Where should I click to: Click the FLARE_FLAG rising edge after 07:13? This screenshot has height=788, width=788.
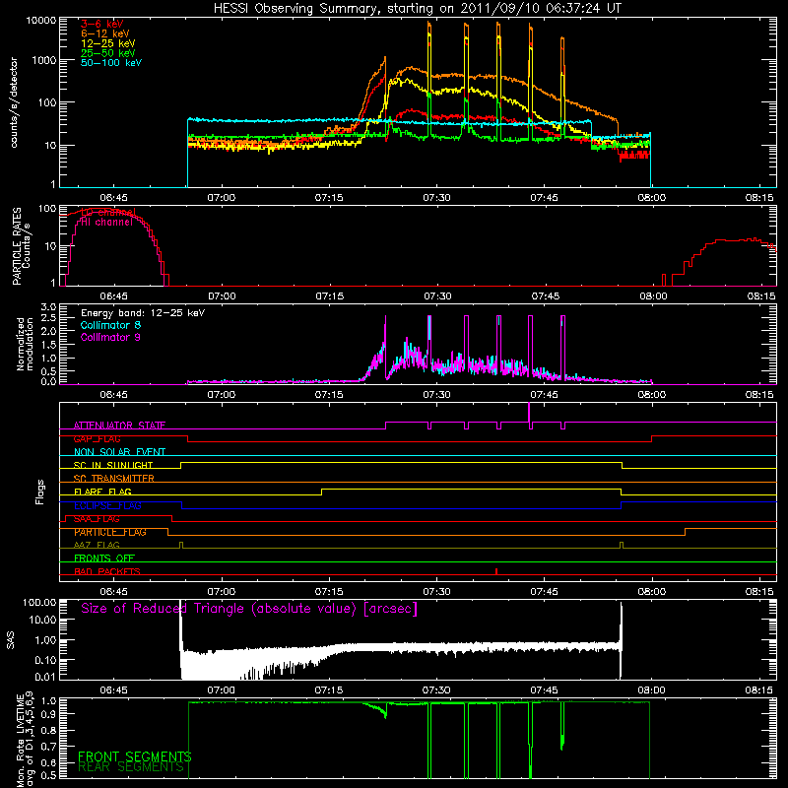pos(322,492)
